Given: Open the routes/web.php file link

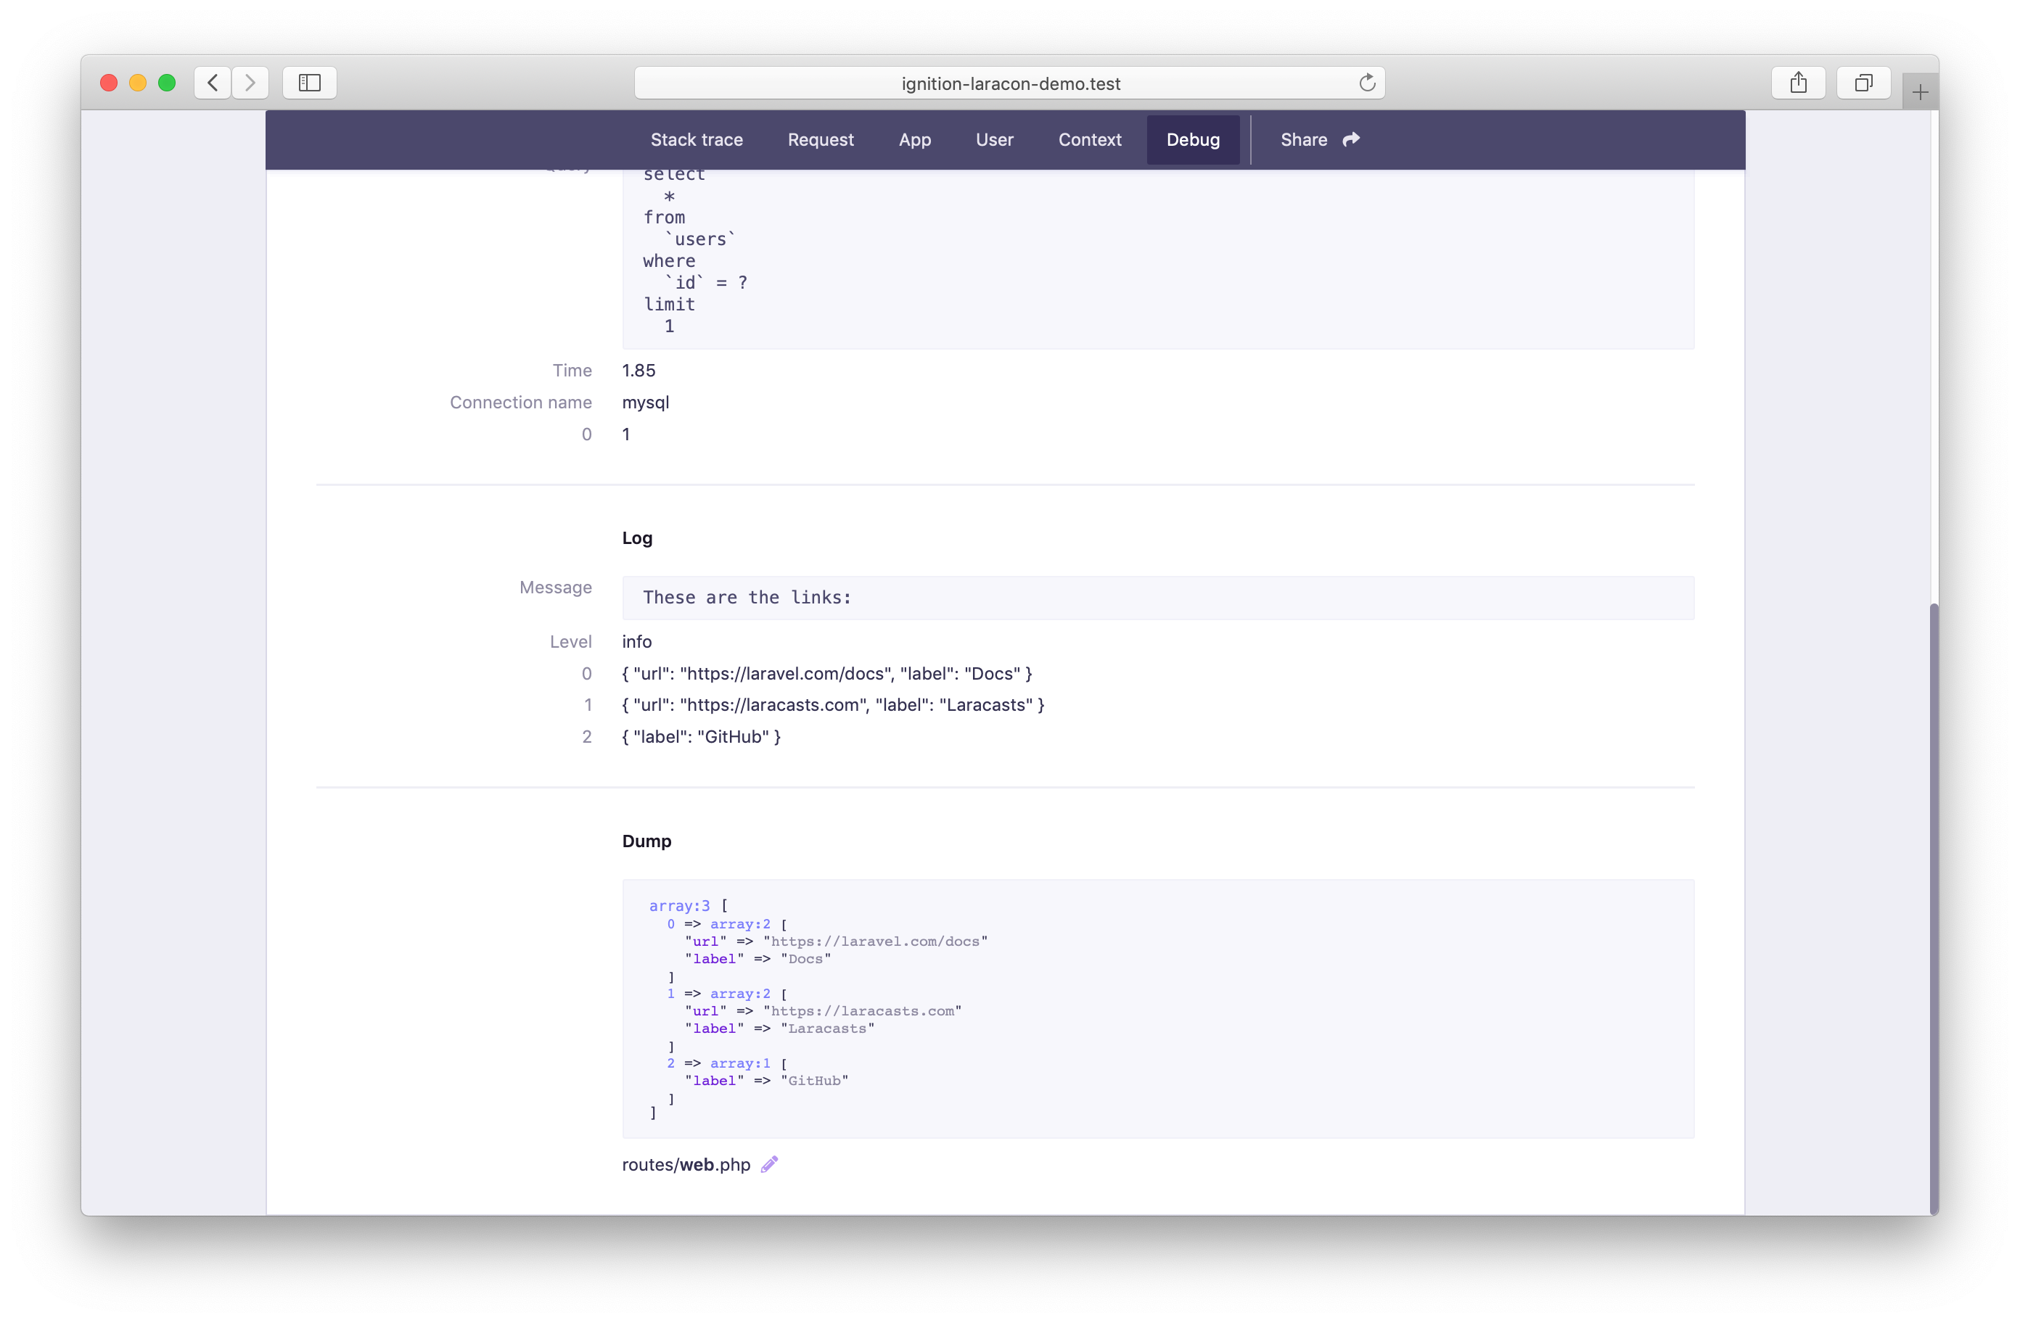Looking at the screenshot, I should click(x=686, y=1164).
